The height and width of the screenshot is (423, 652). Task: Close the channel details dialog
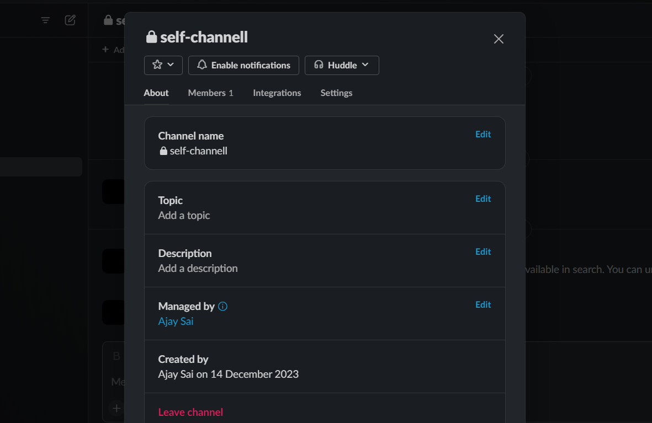[499, 39]
